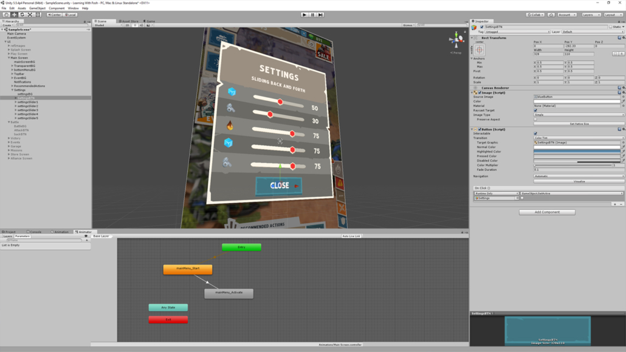Viewport: 626px width, 352px height.
Task: Select the Move tool in toolbar
Action: [15, 15]
